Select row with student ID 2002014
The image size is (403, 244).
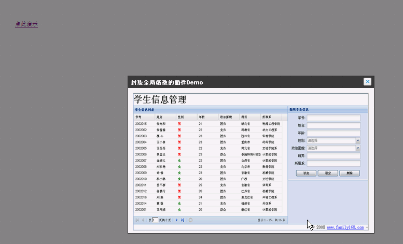coord(208,204)
